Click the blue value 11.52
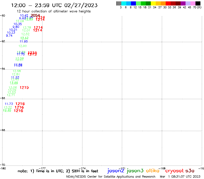This screenshot has width=204, height=179. point(15,77)
